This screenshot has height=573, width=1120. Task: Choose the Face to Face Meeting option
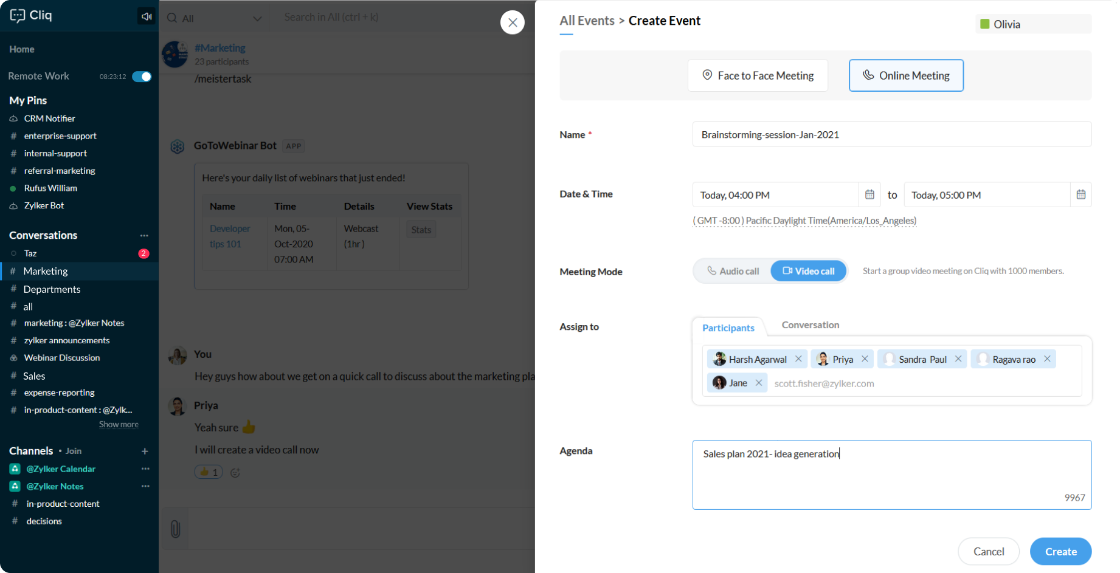[x=758, y=75]
